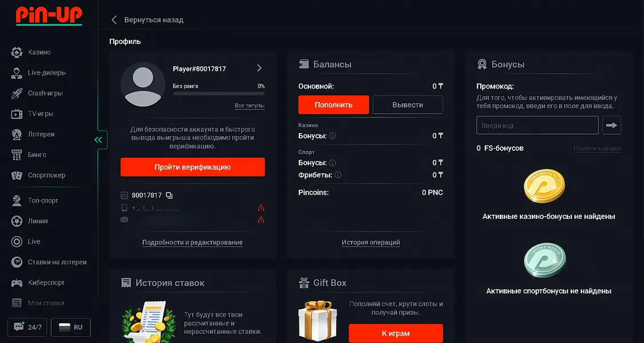This screenshot has height=343, width=644.
Task: Click the email warning icon
Action: [261, 220]
